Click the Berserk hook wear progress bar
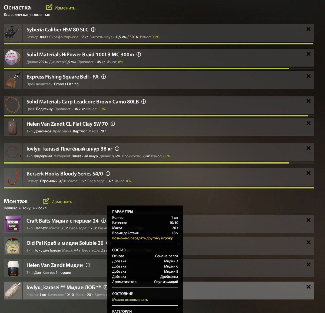The width and height of the screenshot is (325, 313). tap(159, 188)
